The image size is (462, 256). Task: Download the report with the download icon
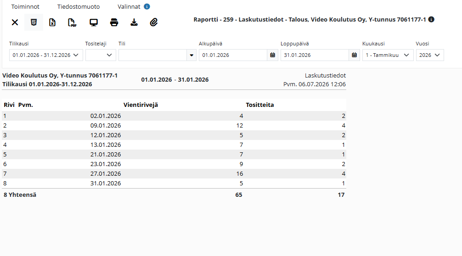(134, 22)
